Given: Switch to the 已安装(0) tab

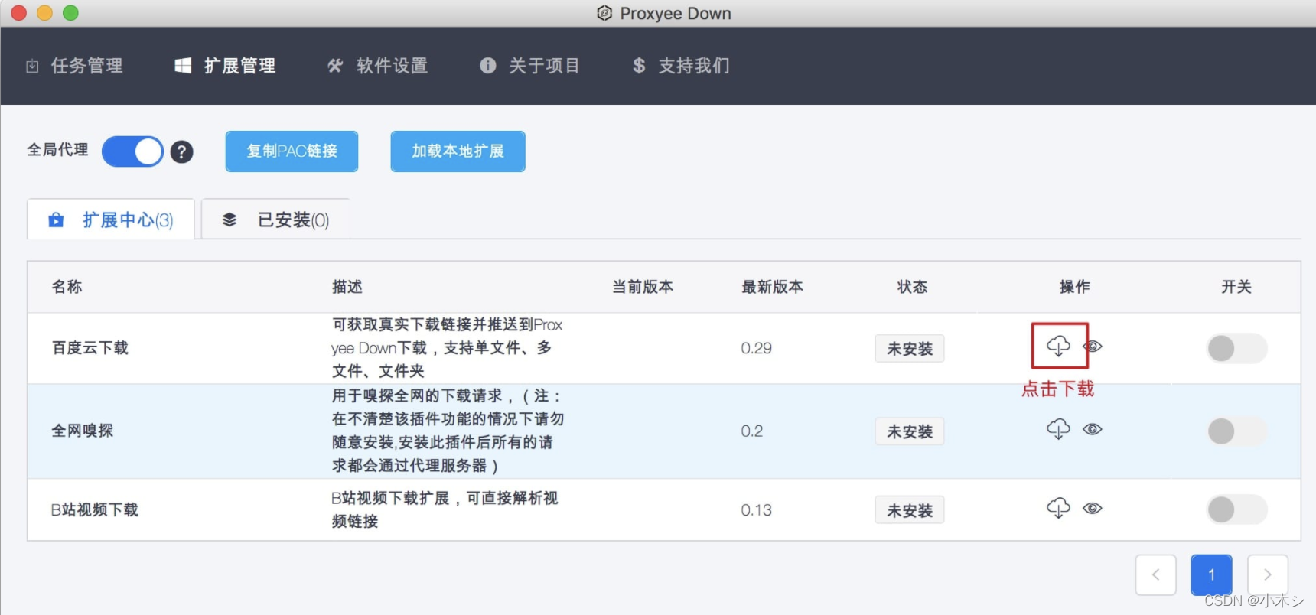Looking at the screenshot, I should [275, 220].
